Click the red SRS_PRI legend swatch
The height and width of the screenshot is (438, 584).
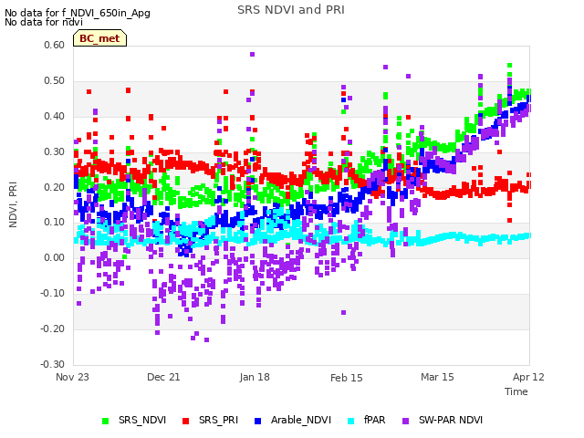(x=185, y=421)
